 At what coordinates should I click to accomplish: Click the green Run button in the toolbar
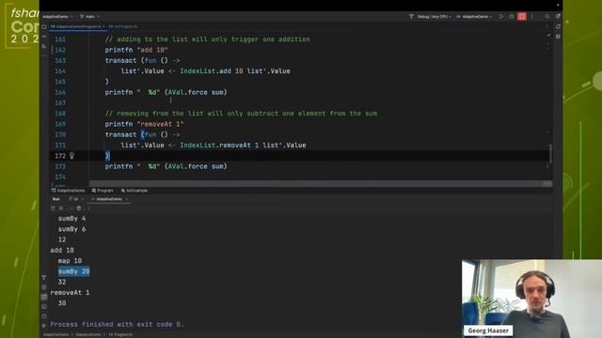[501, 17]
